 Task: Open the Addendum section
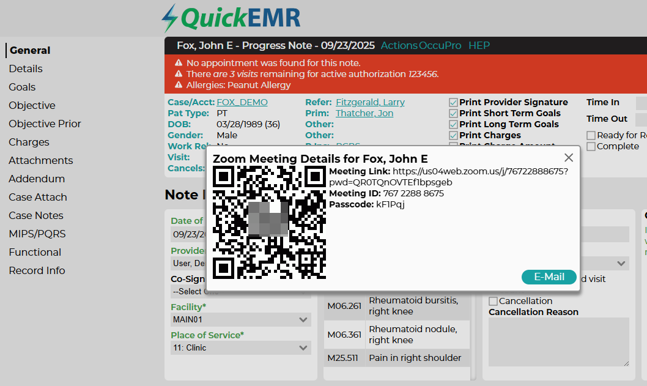(37, 179)
